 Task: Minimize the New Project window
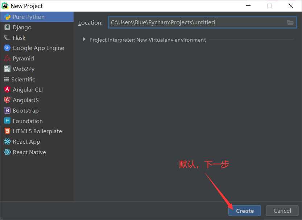click(248, 6)
